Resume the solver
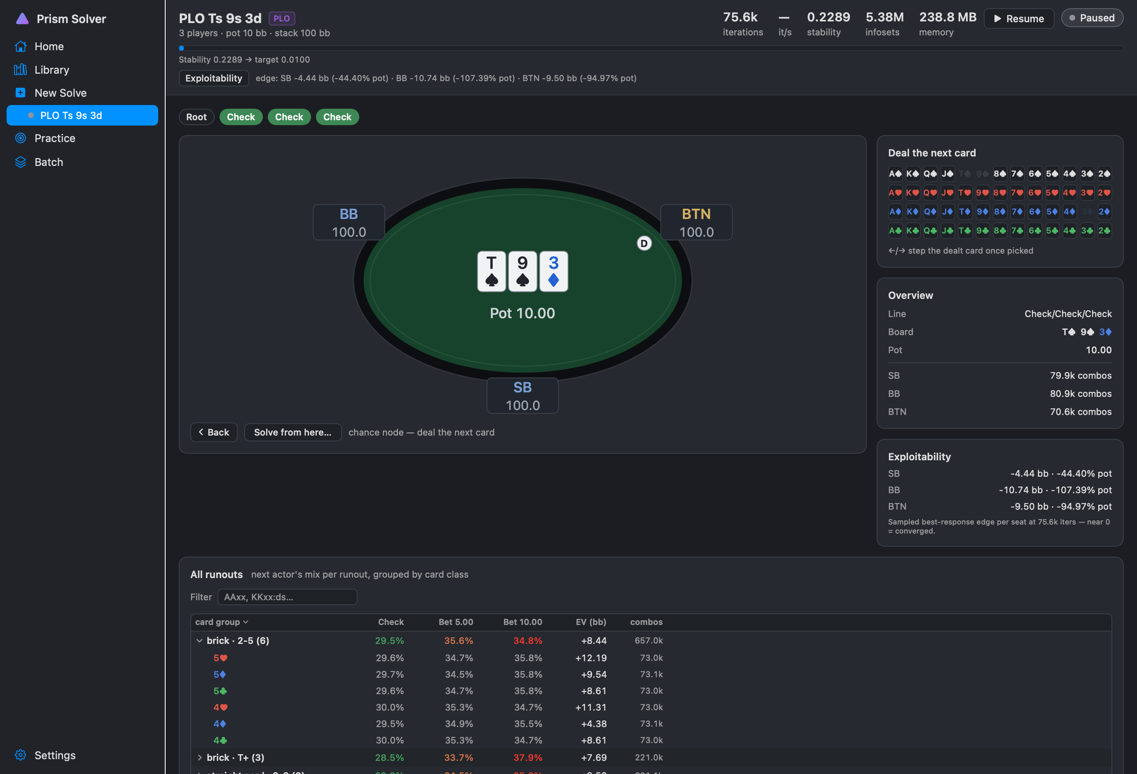This screenshot has width=1137, height=774. tap(1019, 19)
